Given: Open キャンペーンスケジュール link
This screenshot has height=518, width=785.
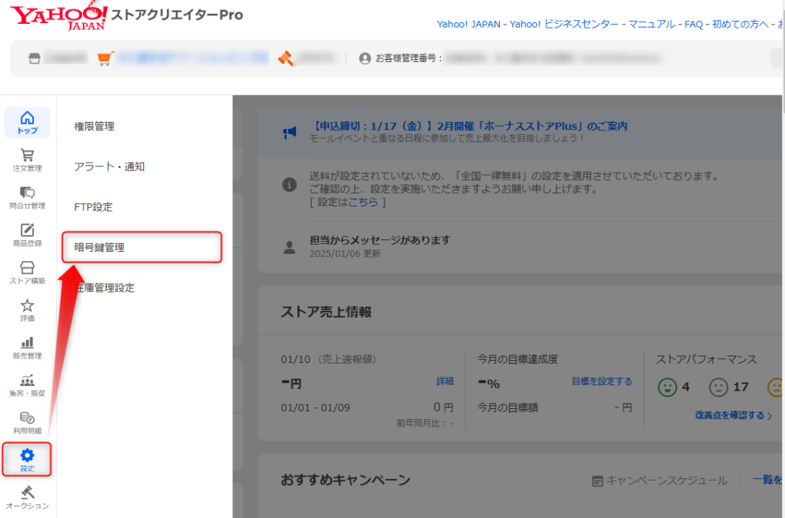Looking at the screenshot, I should tap(667, 480).
